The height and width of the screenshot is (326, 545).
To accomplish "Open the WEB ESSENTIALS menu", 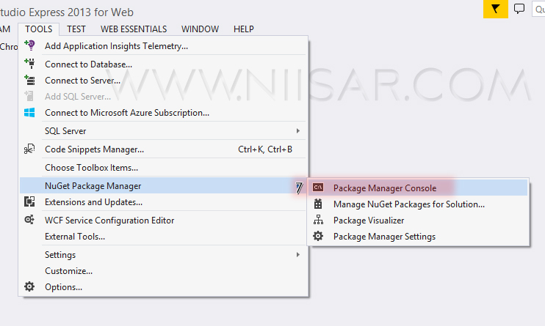I will [x=134, y=29].
